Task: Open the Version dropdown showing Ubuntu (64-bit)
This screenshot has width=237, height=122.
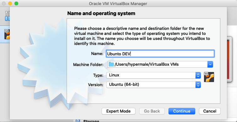Action: 153,85
